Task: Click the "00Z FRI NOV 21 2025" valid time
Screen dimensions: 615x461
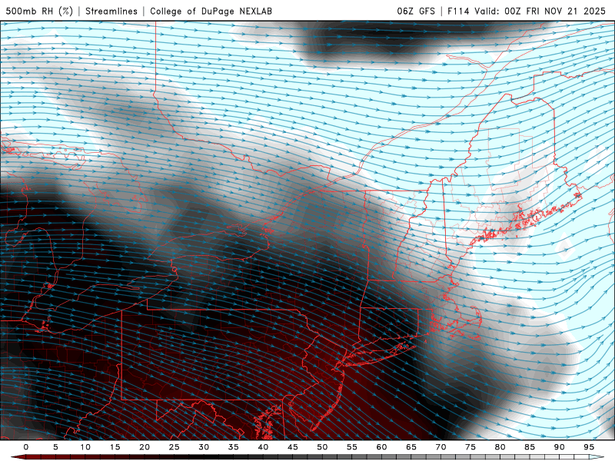Action: click(x=555, y=11)
